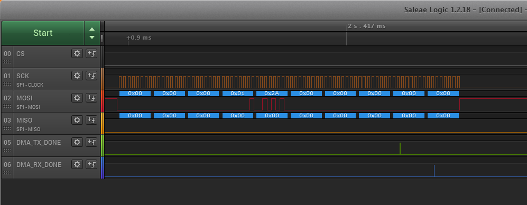Open MISO channel settings gear
This screenshot has width=527, height=205.
77,120
